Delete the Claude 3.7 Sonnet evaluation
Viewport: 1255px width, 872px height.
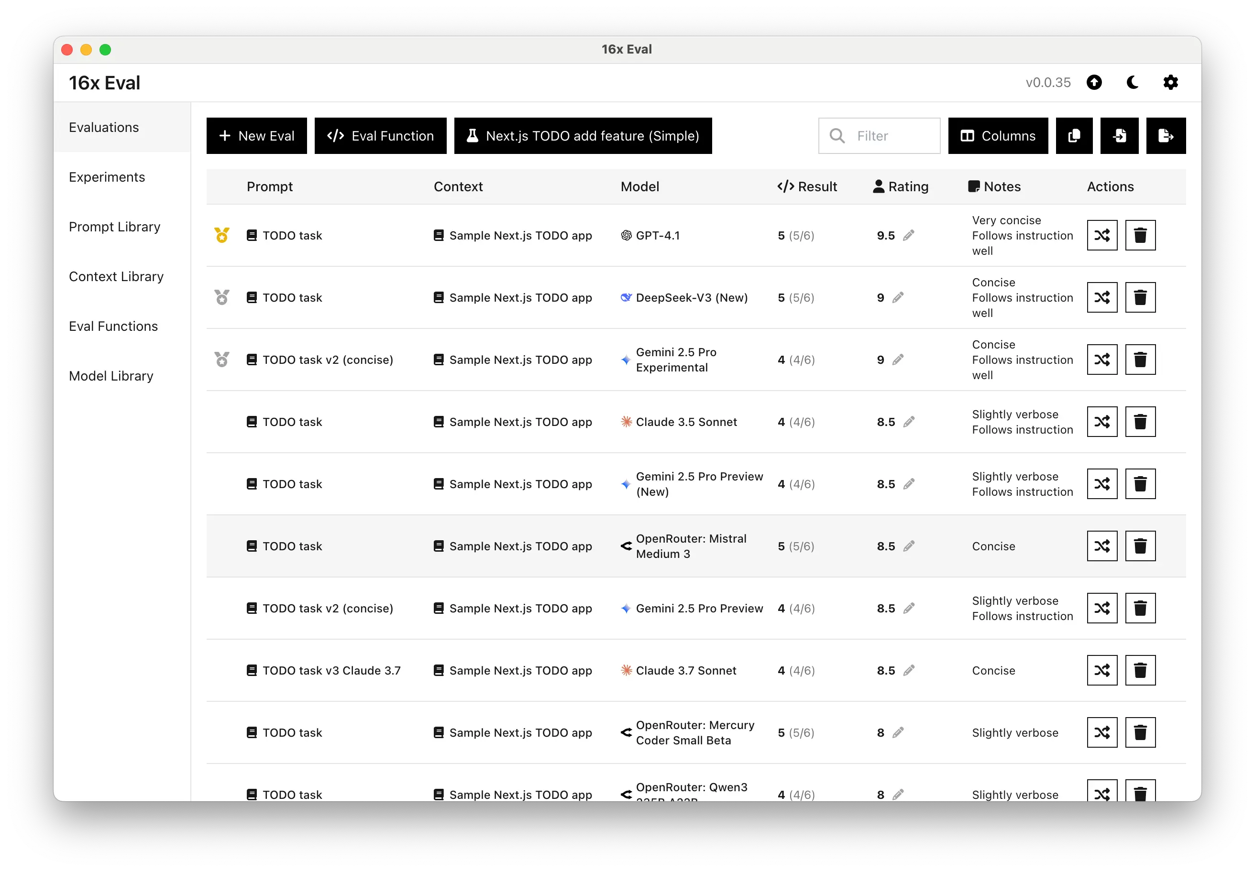coord(1140,670)
